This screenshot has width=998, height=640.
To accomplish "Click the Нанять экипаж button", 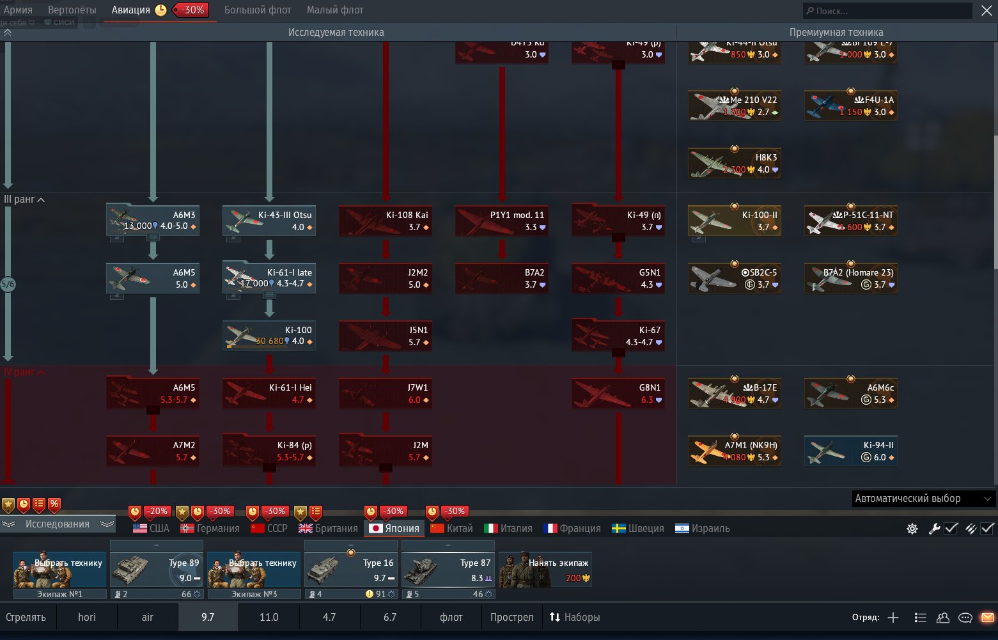I will coord(545,570).
